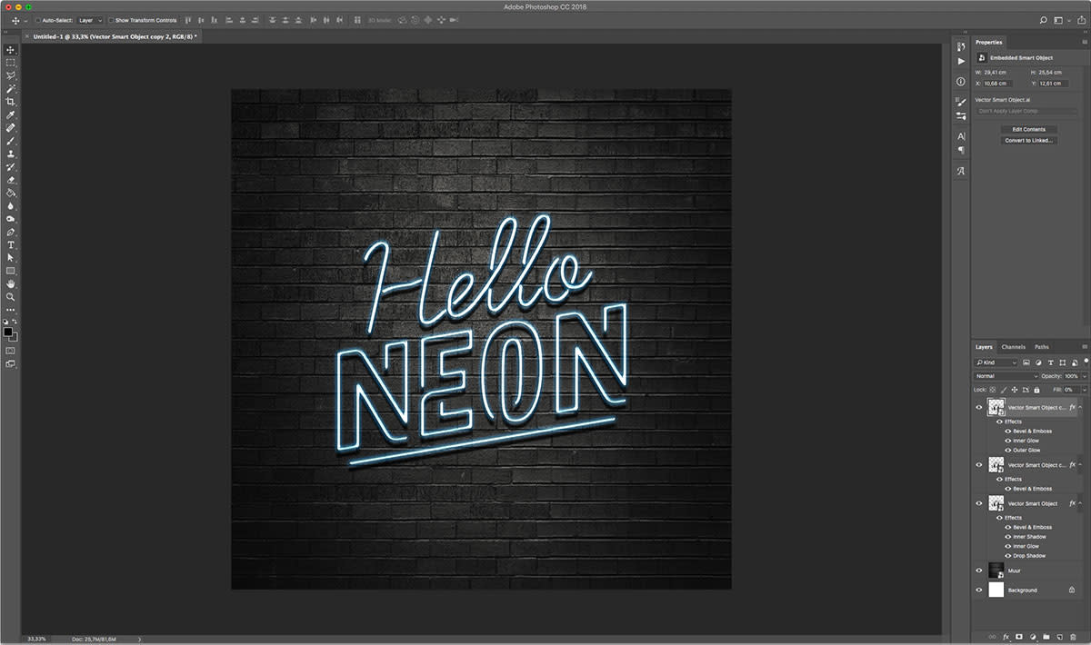The height and width of the screenshot is (645, 1091).
Task: Click the search icon in the top right
Action: point(1044,20)
